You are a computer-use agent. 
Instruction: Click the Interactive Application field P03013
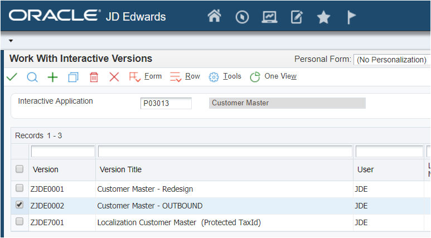(x=166, y=103)
